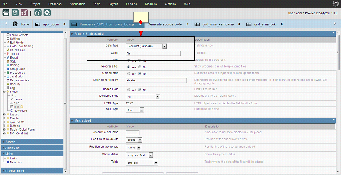Expand the Layout tree folder
Viewport: 341px width, 175px height.
(x=4, y=114)
